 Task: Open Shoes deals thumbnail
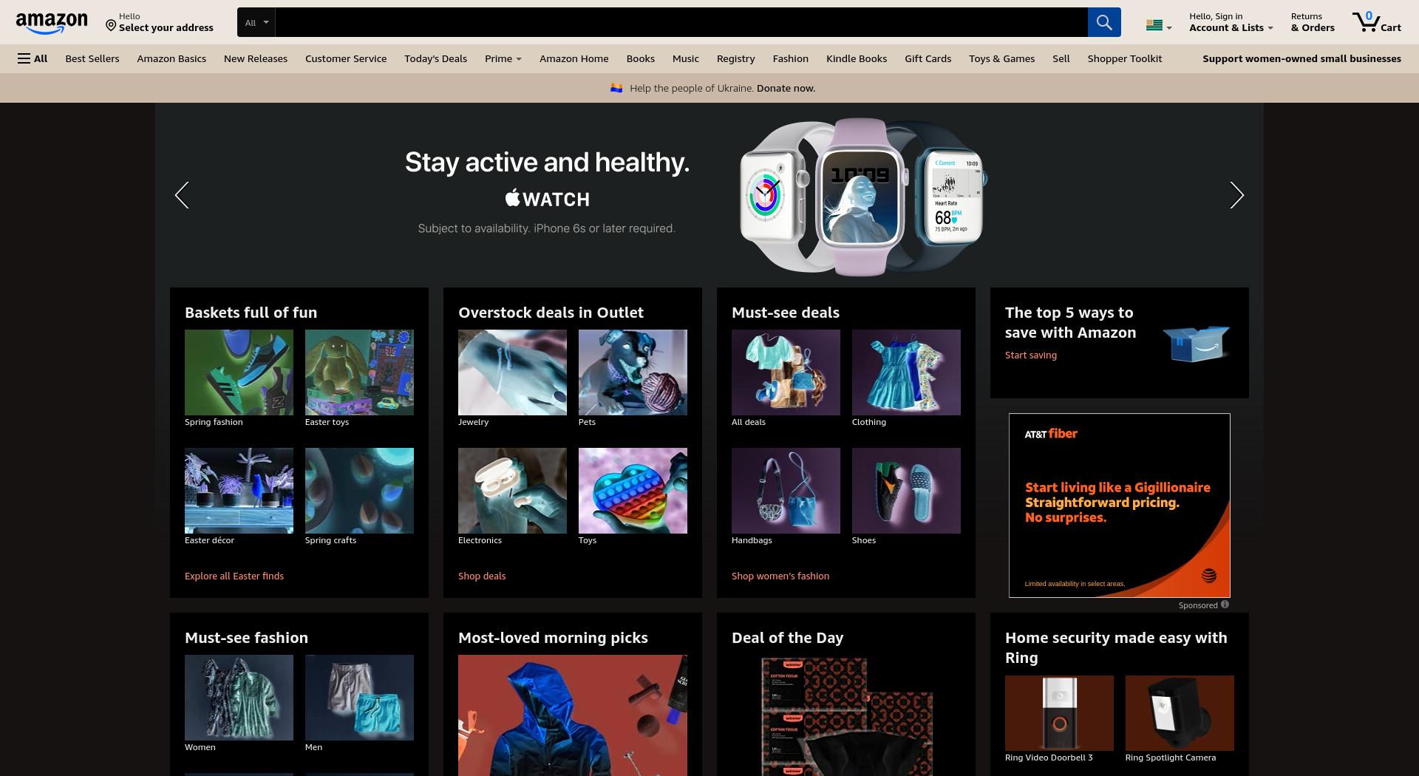pos(906,491)
